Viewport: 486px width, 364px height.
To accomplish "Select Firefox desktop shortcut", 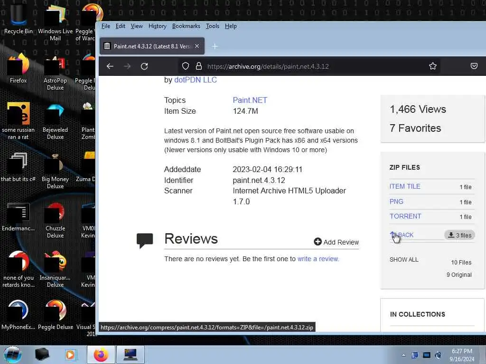I will tap(19, 68).
